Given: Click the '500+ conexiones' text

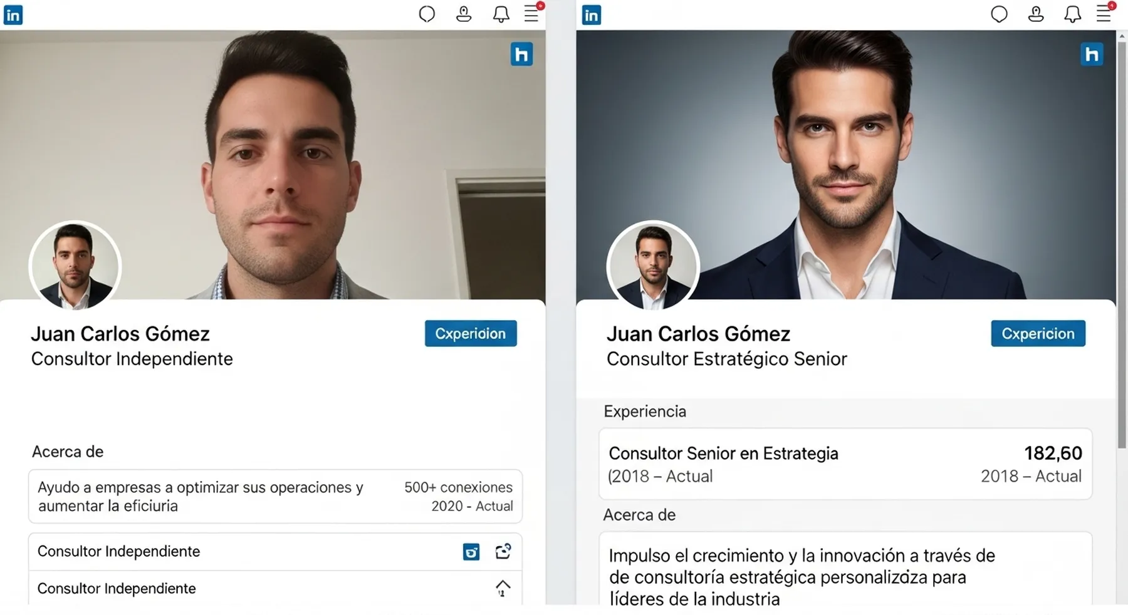Looking at the screenshot, I should 458,487.
